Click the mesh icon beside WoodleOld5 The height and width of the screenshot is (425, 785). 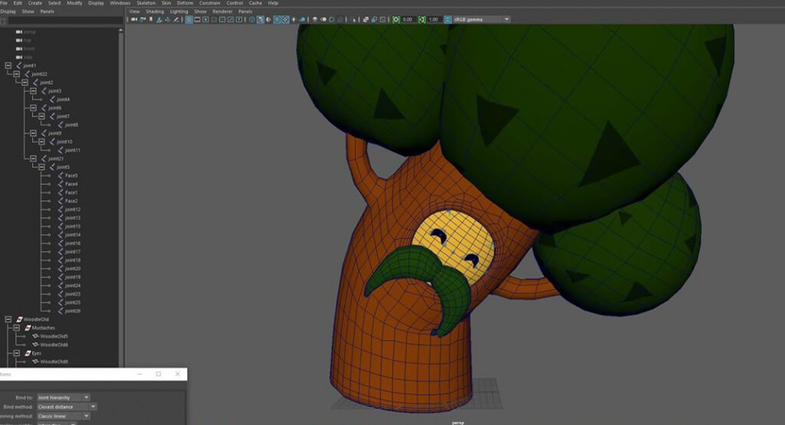pos(35,336)
